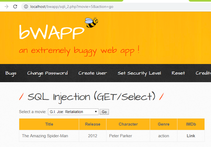Click the Reset menu item

(x=178, y=73)
